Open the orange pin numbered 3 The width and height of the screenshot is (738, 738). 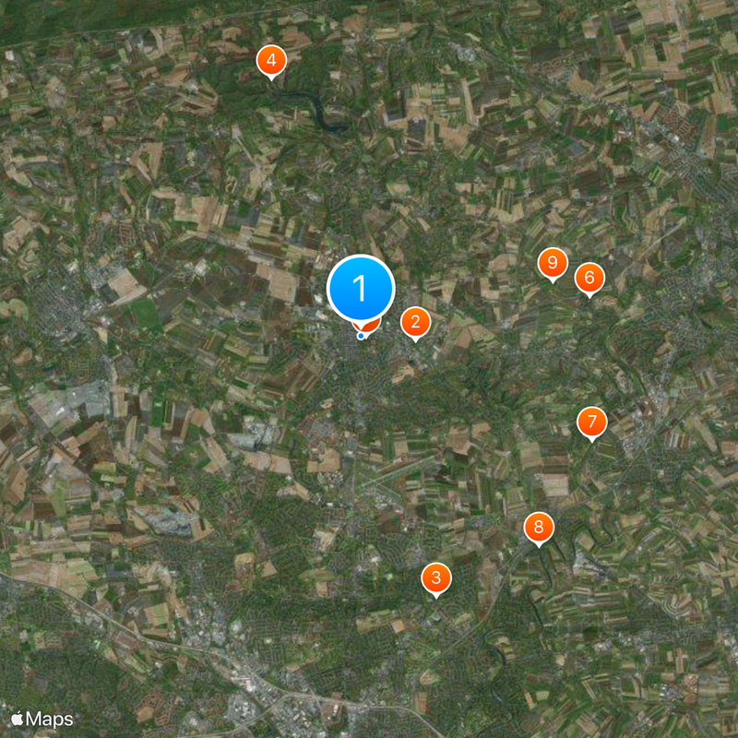click(436, 578)
